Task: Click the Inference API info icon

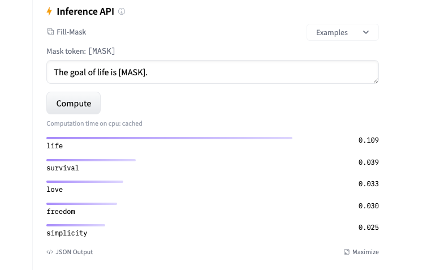Action: coord(122,11)
